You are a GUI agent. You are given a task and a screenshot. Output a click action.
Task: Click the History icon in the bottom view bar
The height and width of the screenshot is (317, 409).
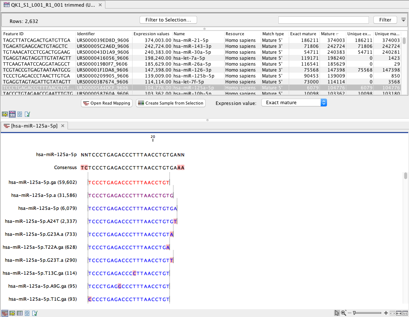[x=27, y=313]
